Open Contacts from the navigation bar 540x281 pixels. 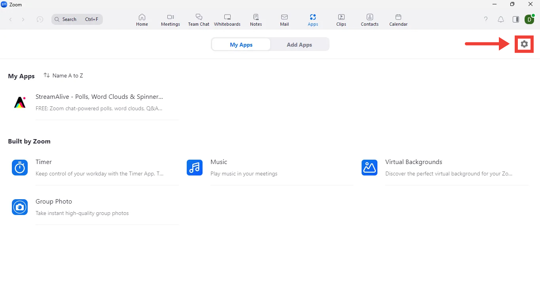click(x=369, y=20)
